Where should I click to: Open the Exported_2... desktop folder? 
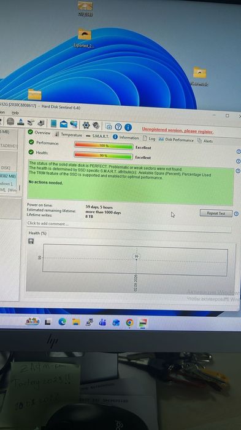coord(84,39)
